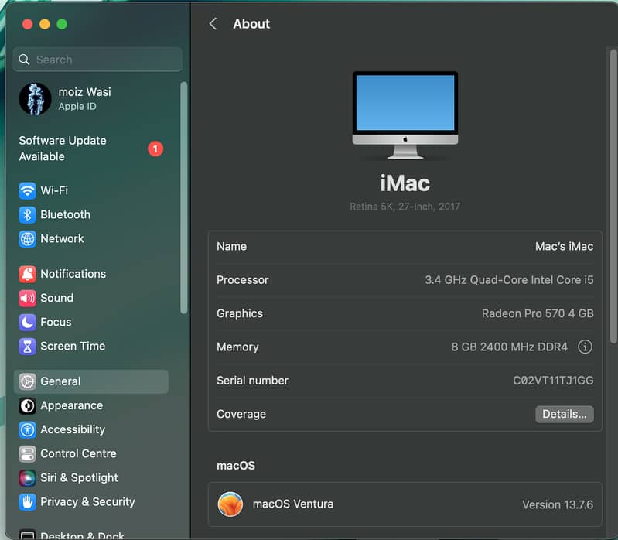Click inside the Search field
618x540 pixels.
coord(97,60)
